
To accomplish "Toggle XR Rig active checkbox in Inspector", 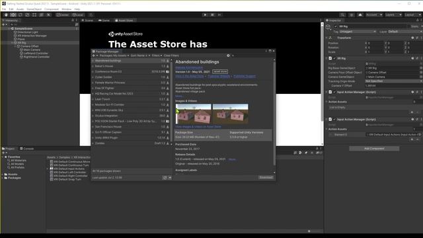I will pyautogui.click(x=336, y=26).
